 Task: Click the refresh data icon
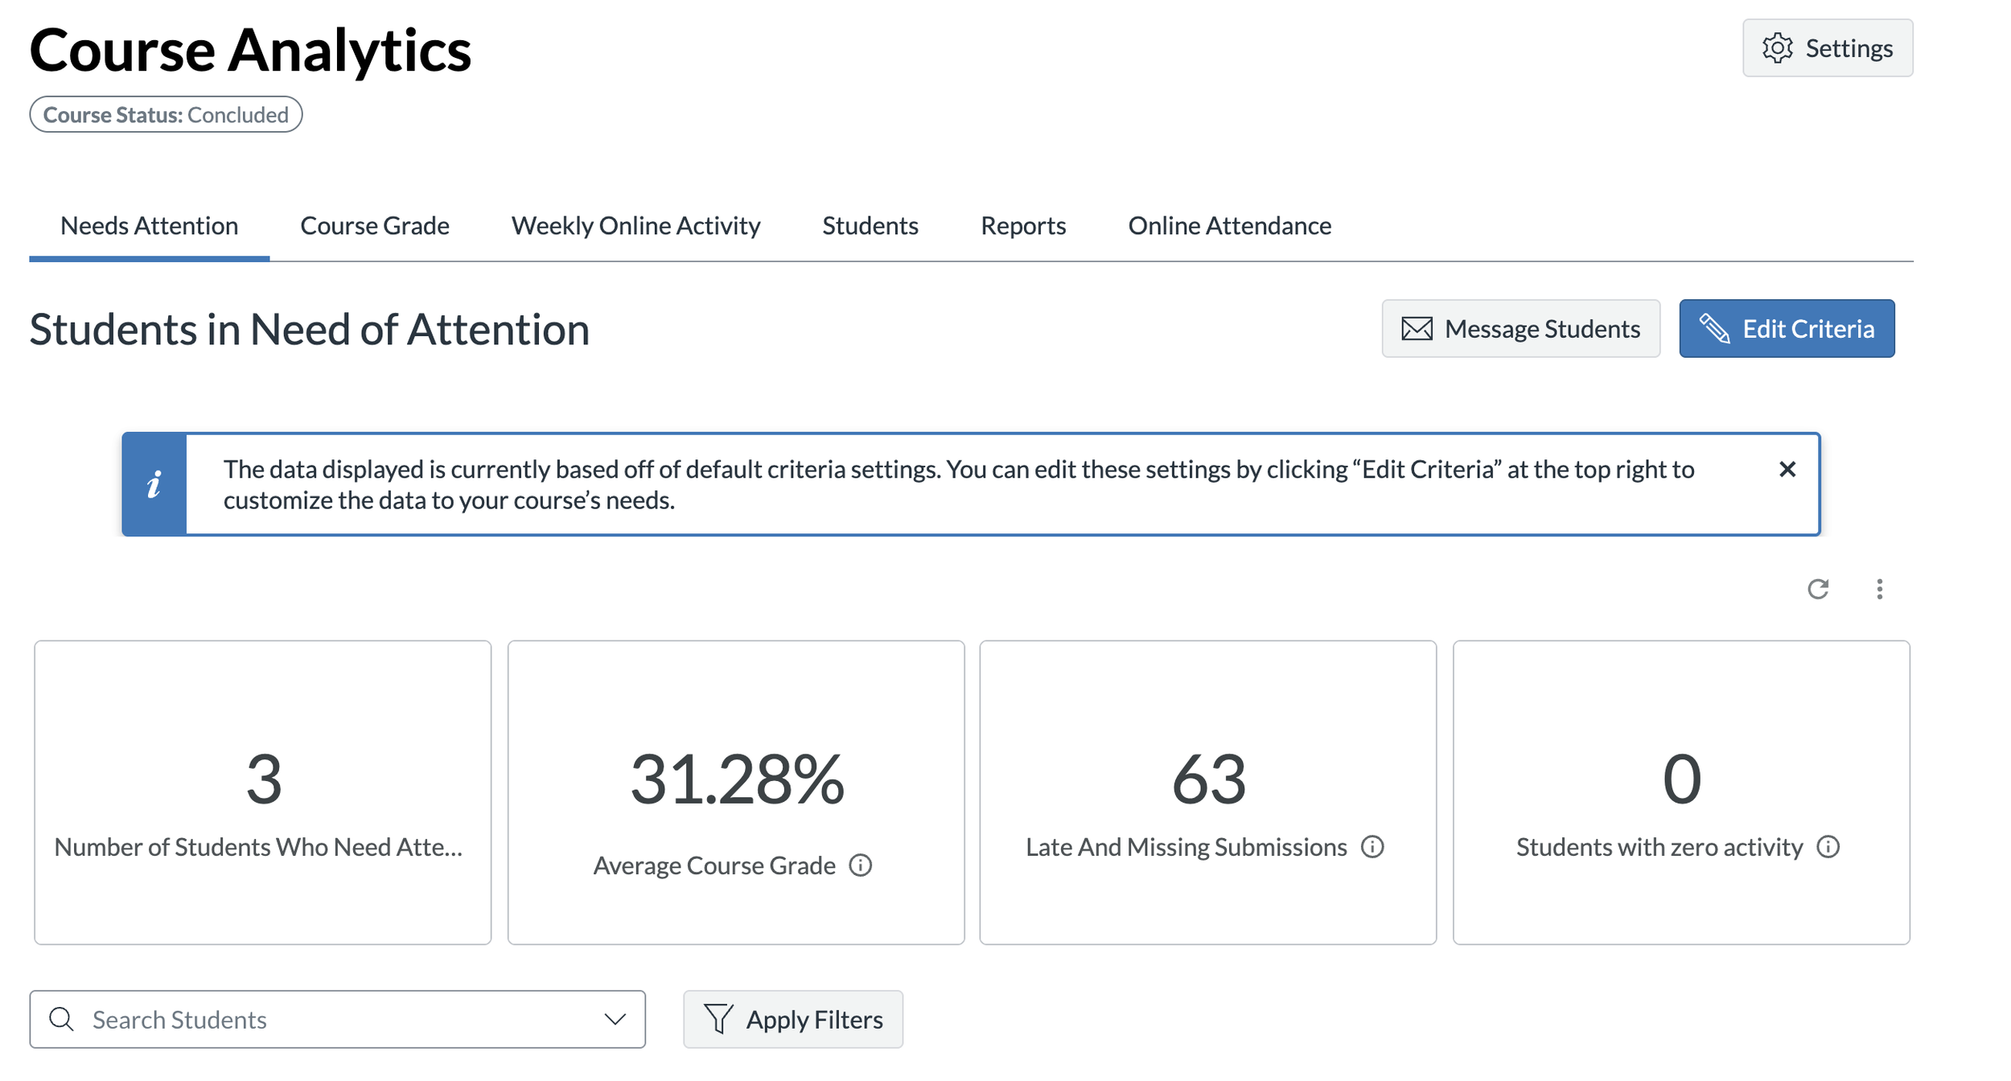point(1818,590)
